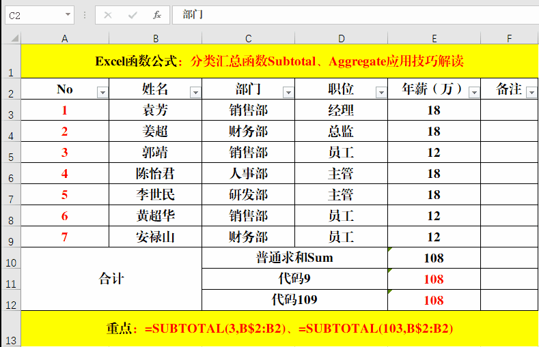The image size is (539, 347).
Task: Click the 职位 header cell
Action: [x=341, y=89]
